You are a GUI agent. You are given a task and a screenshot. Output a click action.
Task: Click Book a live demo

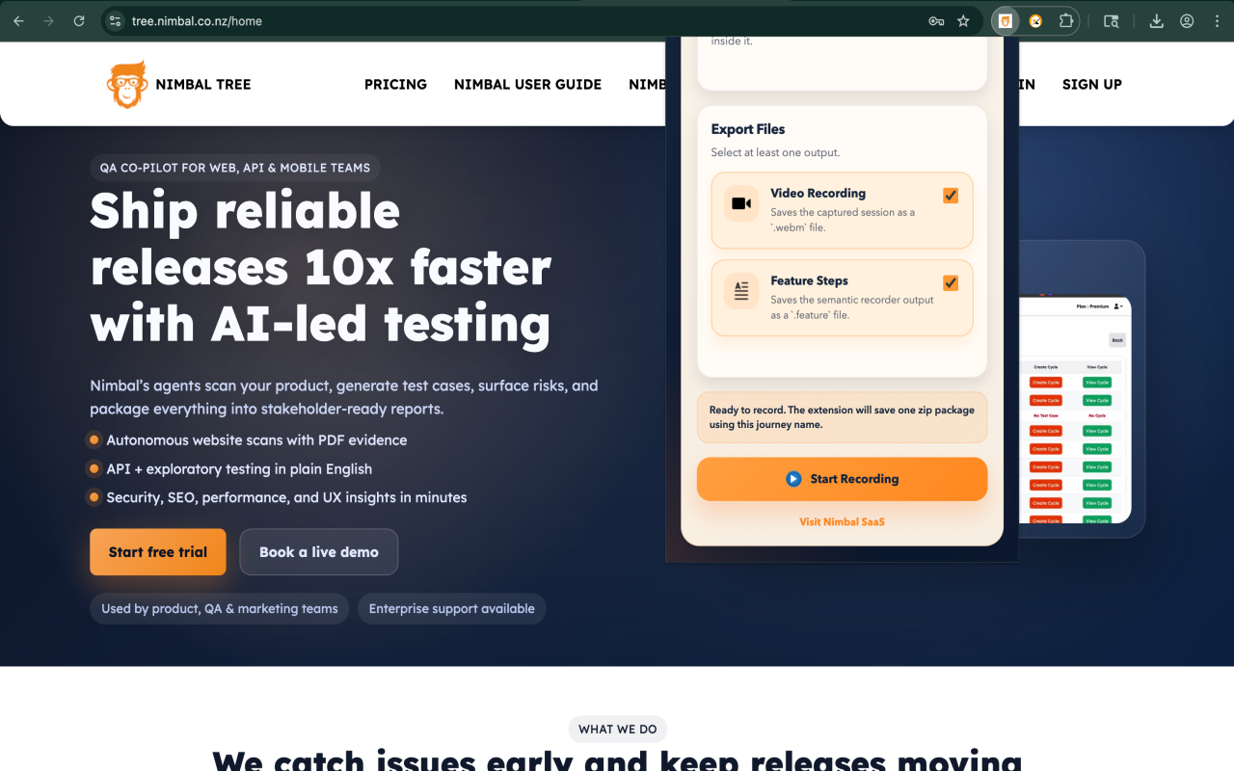[x=319, y=552]
